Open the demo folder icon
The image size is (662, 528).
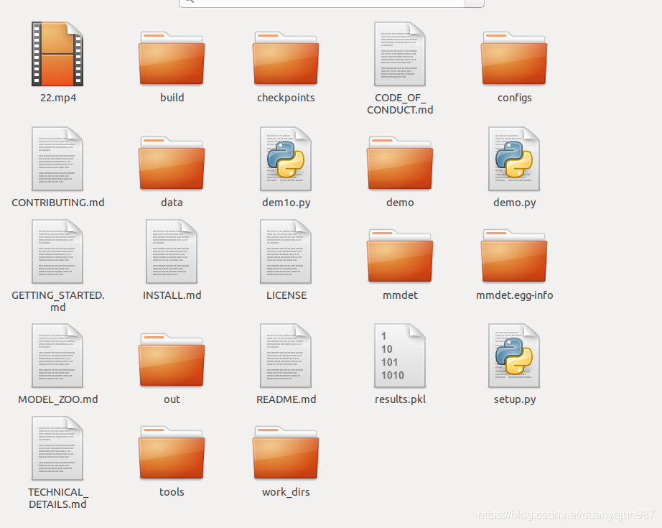pyautogui.click(x=400, y=163)
